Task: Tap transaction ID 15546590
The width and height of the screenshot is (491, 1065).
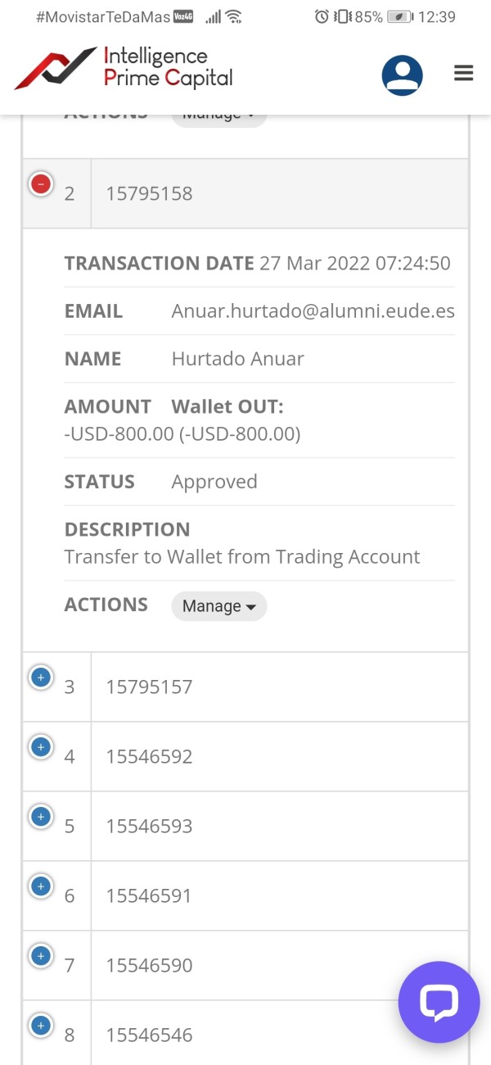Action: click(149, 966)
